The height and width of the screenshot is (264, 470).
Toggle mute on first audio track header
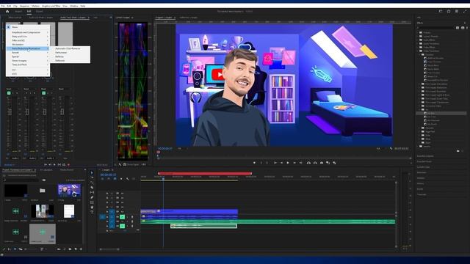tap(123, 217)
